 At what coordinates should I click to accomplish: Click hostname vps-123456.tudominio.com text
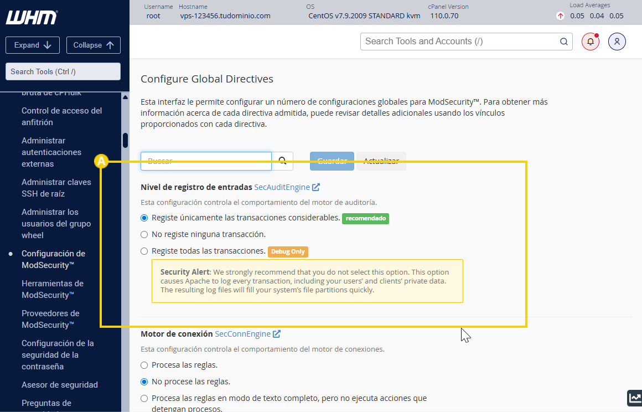pos(225,16)
